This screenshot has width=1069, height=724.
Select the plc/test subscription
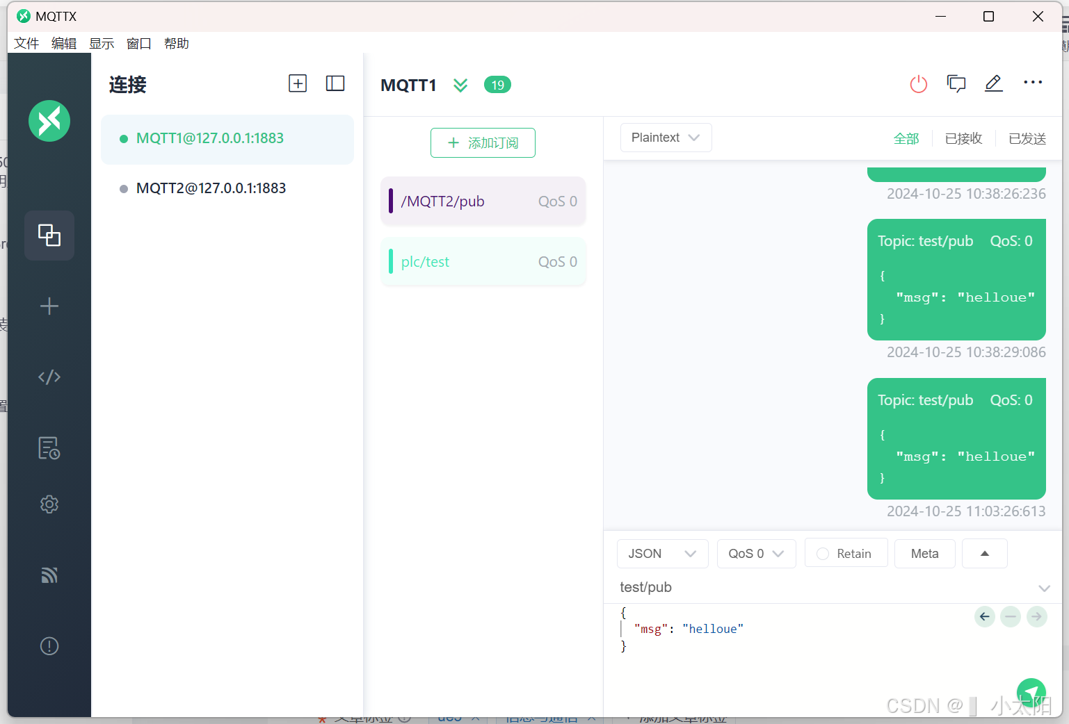[483, 262]
